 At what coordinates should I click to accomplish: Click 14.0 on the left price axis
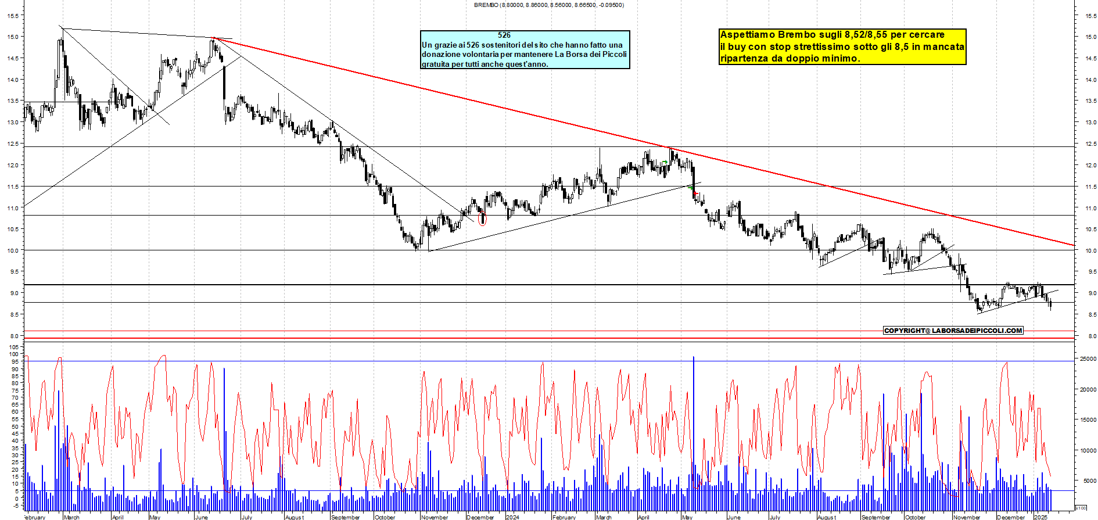[x=12, y=80]
